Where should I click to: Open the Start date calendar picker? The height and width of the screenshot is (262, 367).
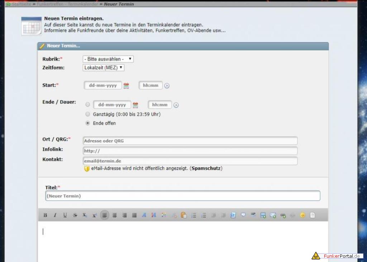click(126, 86)
